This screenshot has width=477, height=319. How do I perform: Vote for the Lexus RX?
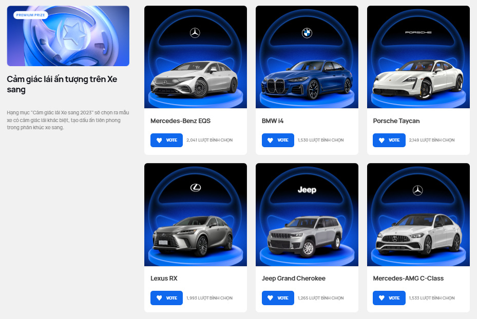[166, 298]
